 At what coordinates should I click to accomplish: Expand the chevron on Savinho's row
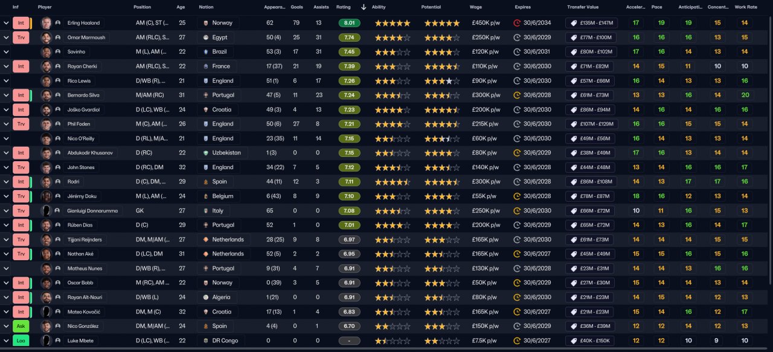5,52
